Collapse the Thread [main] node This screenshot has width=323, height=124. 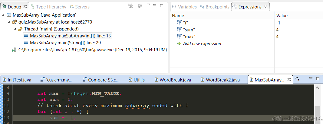point(15,29)
